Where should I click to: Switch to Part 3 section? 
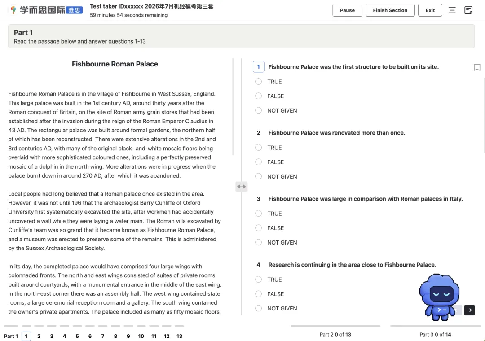(x=435, y=334)
